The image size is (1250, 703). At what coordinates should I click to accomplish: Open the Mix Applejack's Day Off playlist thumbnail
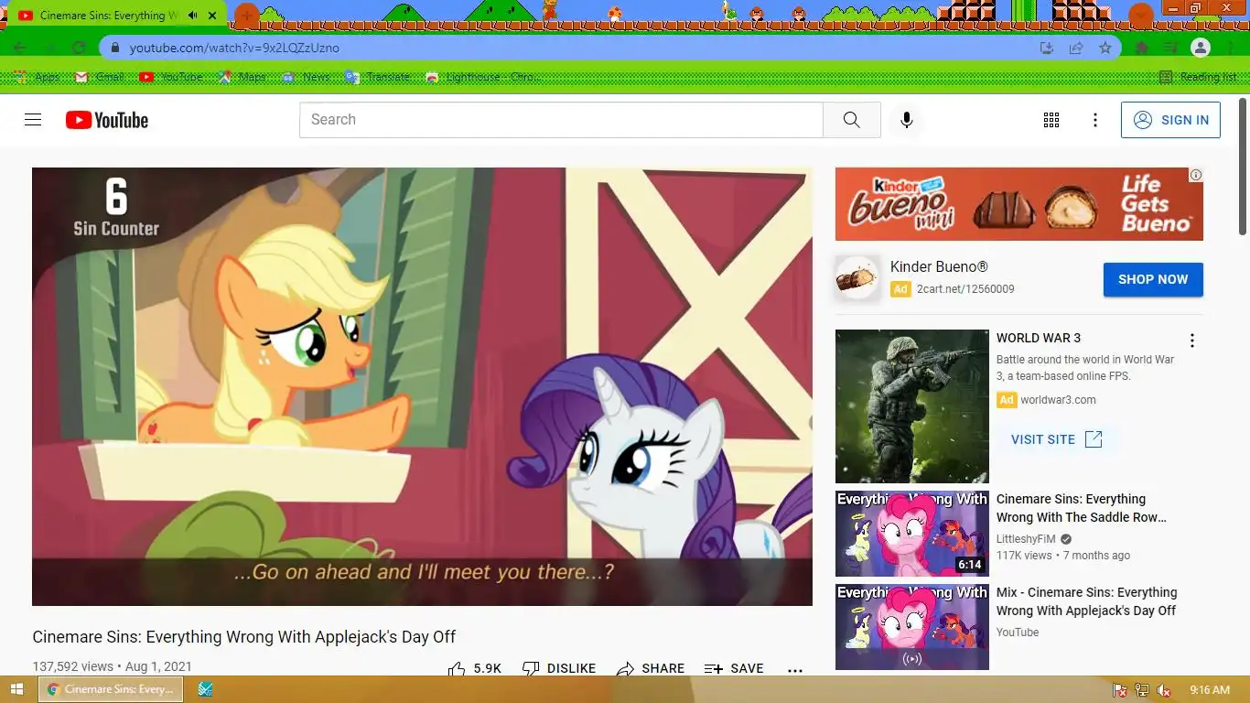point(912,627)
